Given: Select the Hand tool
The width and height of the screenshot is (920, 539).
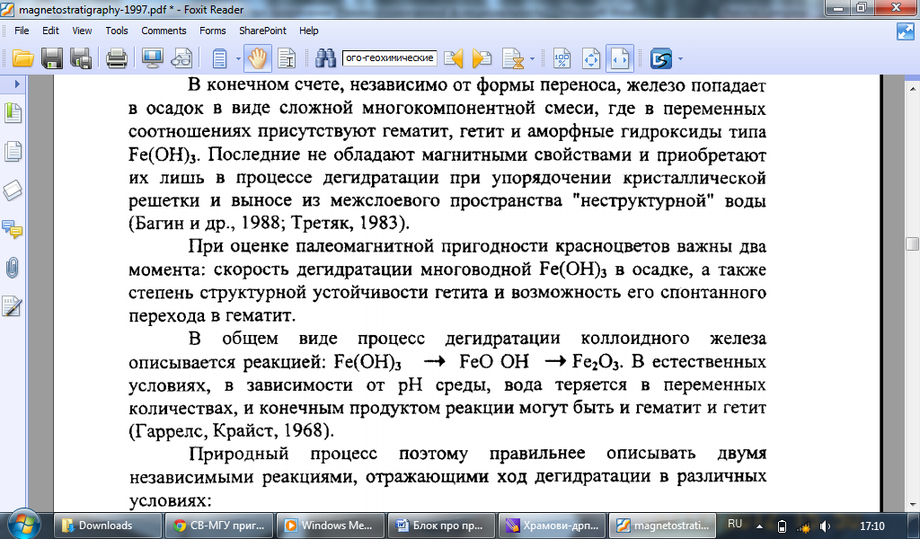Looking at the screenshot, I should [x=257, y=58].
